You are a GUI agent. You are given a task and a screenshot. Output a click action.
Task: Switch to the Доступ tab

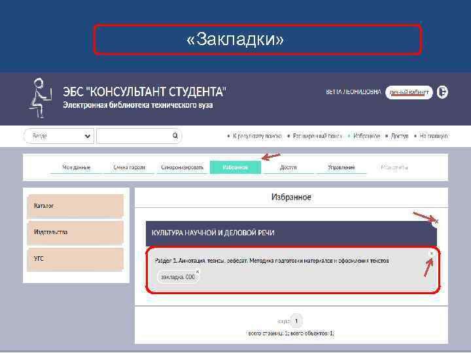point(288,167)
